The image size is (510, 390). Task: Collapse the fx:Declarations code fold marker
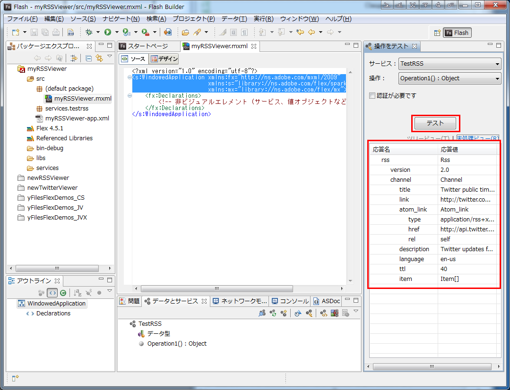(x=130, y=96)
